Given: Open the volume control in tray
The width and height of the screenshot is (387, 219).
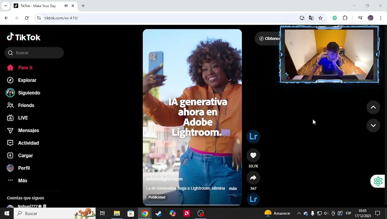Looking at the screenshot, I should pyautogui.click(x=326, y=214).
